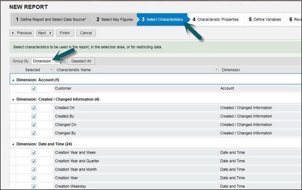Cancel the new report wizard

tap(86, 33)
